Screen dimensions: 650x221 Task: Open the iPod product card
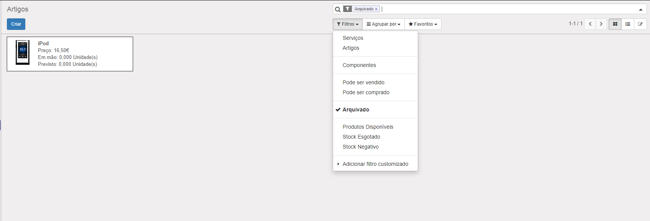70,54
